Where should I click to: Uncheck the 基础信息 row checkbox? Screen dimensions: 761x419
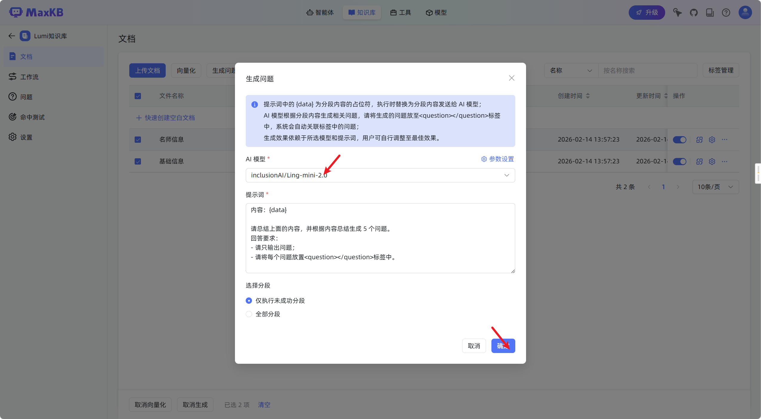point(138,162)
